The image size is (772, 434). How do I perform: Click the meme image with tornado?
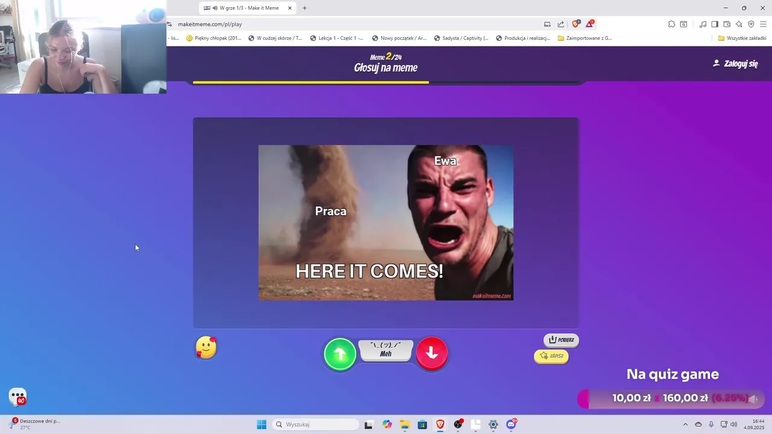[386, 222]
